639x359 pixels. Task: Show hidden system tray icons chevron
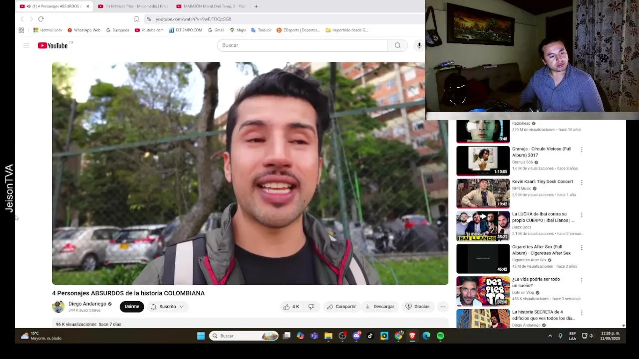pos(550,336)
